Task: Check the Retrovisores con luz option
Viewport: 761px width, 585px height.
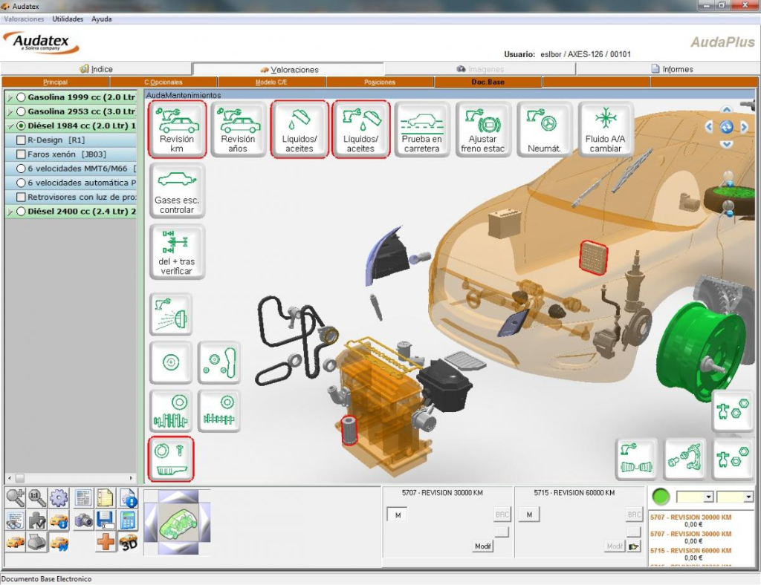Action: [x=21, y=197]
